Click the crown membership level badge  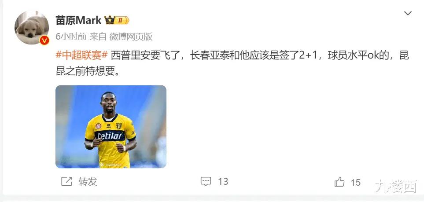pos(117,20)
